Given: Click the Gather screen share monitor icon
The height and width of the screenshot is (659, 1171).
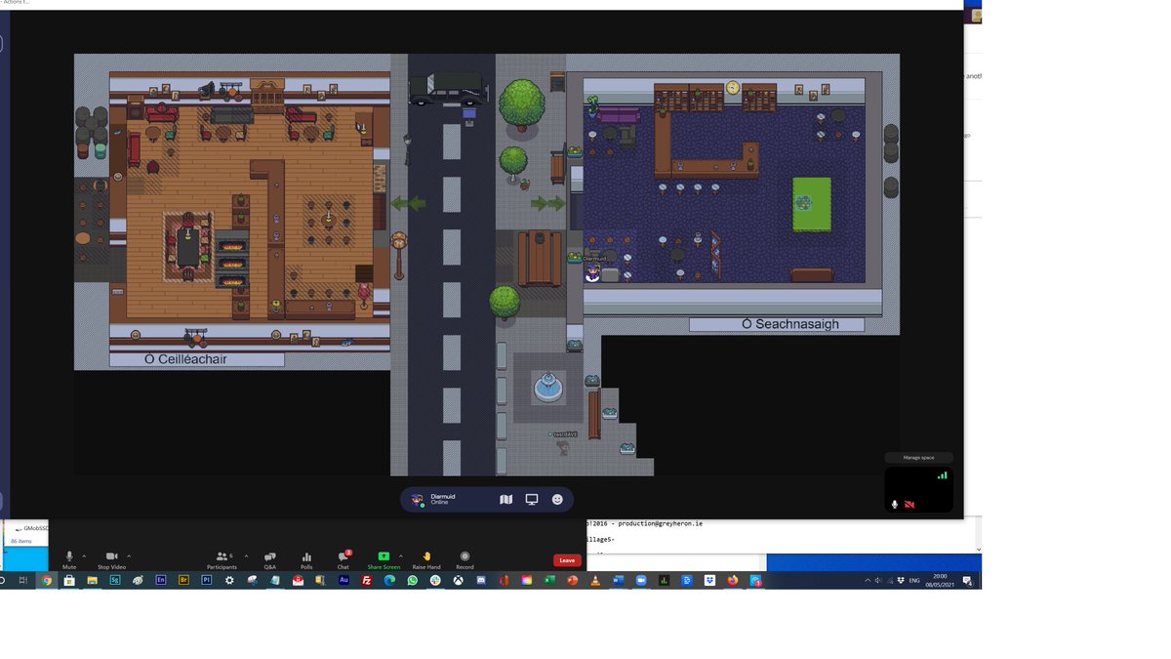Looking at the screenshot, I should click(x=532, y=499).
